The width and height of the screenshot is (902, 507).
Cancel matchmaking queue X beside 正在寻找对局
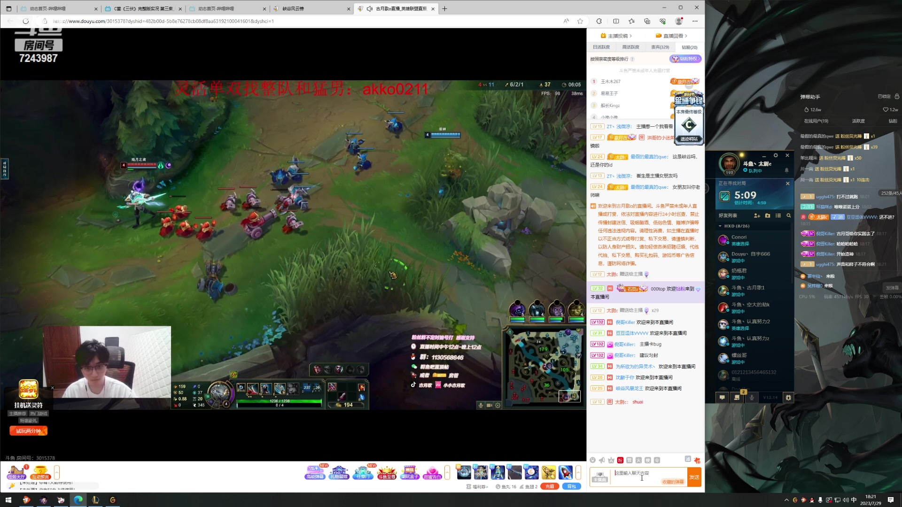coord(788,184)
